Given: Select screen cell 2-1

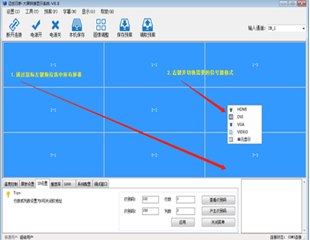Looking at the screenshot, I should coord(53,110).
